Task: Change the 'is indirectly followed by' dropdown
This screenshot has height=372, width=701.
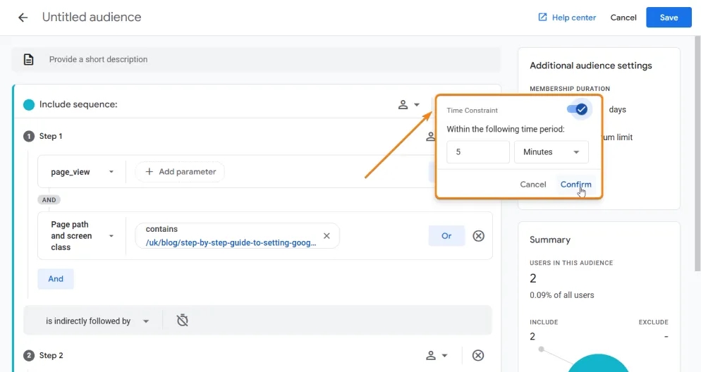Action: point(97,321)
